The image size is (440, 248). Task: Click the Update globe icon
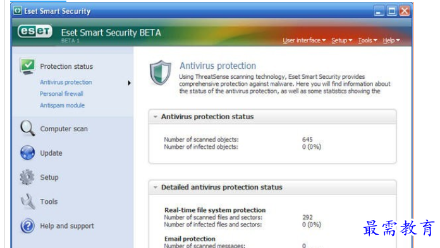pyautogui.click(x=28, y=153)
